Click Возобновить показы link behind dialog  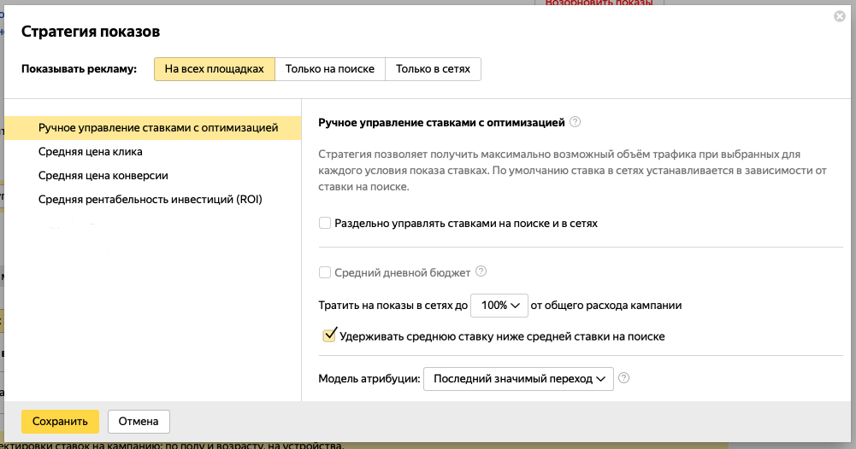(599, 3)
